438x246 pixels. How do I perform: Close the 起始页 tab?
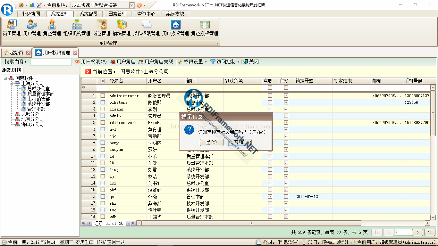click(x=28, y=53)
